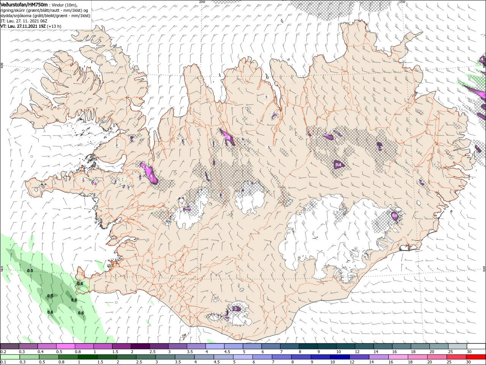Pick the snow scale swatch between 0.3 and 0.4
The image size is (486, 365).
coord(28,346)
